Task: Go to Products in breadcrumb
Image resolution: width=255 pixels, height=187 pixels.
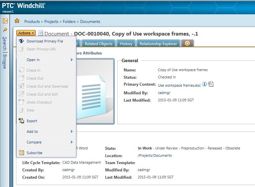Action: point(32,21)
